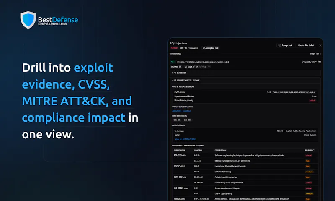Click Logical and Physical Access Controls description
335x201 pixels.
[x=230, y=166]
